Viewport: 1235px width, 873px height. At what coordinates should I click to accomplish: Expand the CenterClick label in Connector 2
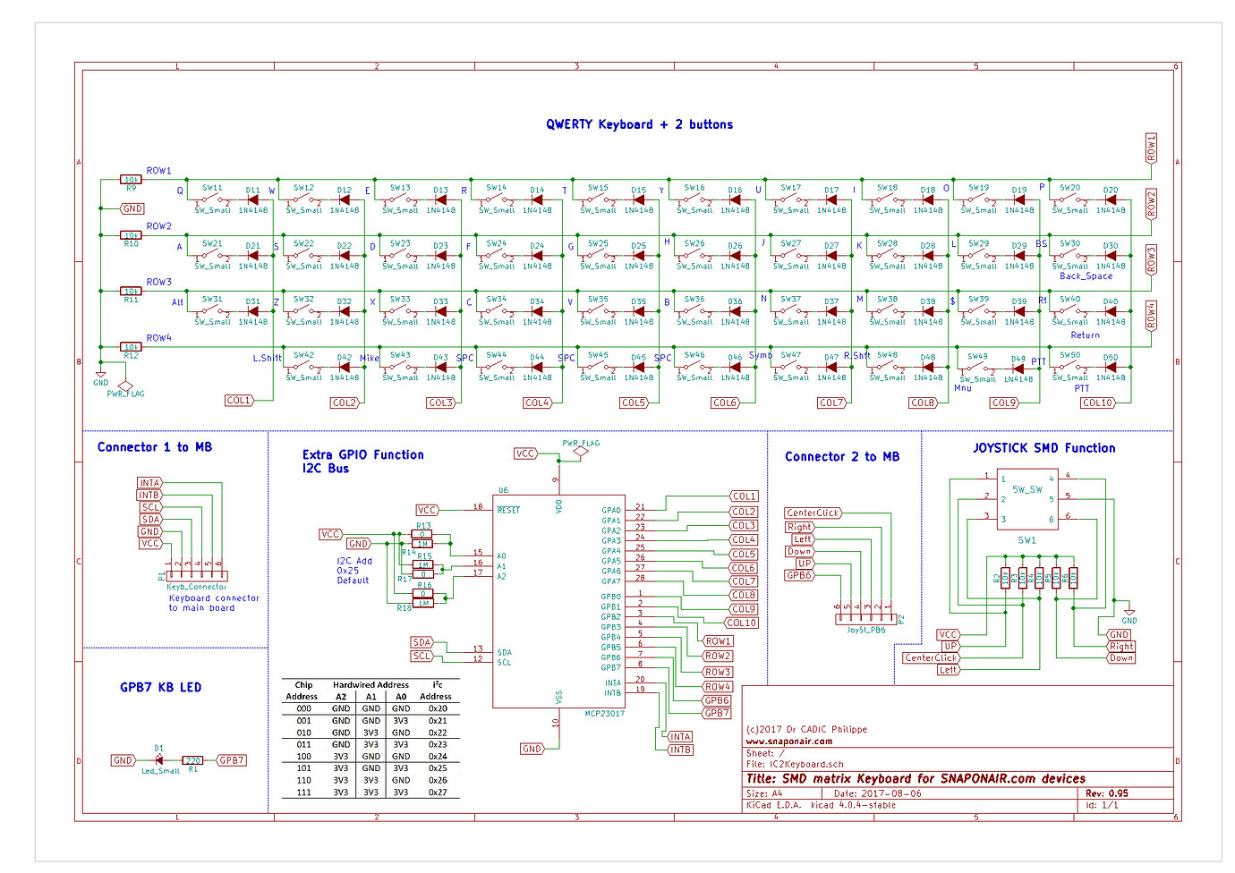(x=811, y=513)
